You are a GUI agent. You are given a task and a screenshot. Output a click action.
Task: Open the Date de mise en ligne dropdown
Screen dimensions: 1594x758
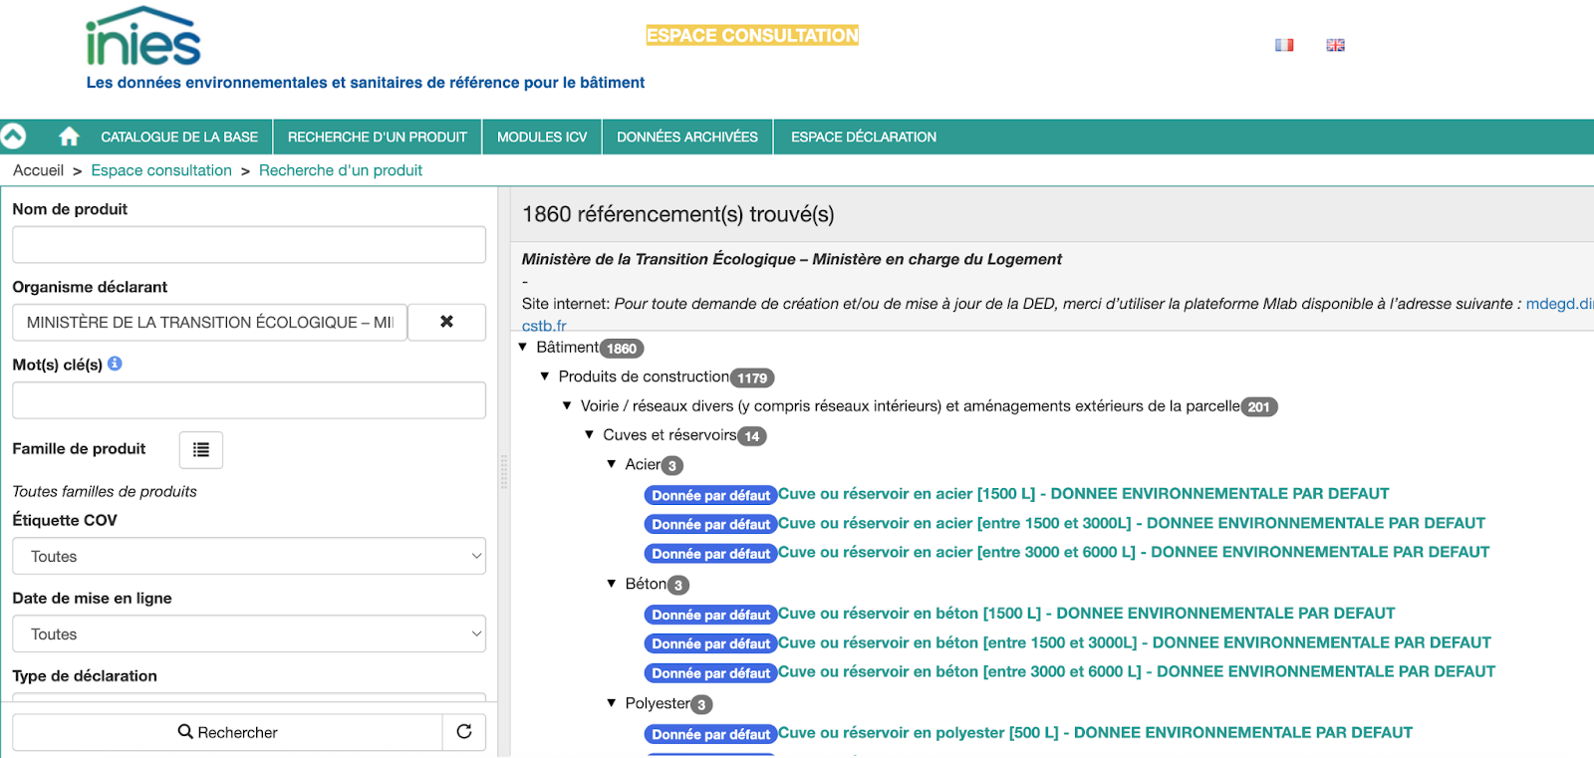249,633
